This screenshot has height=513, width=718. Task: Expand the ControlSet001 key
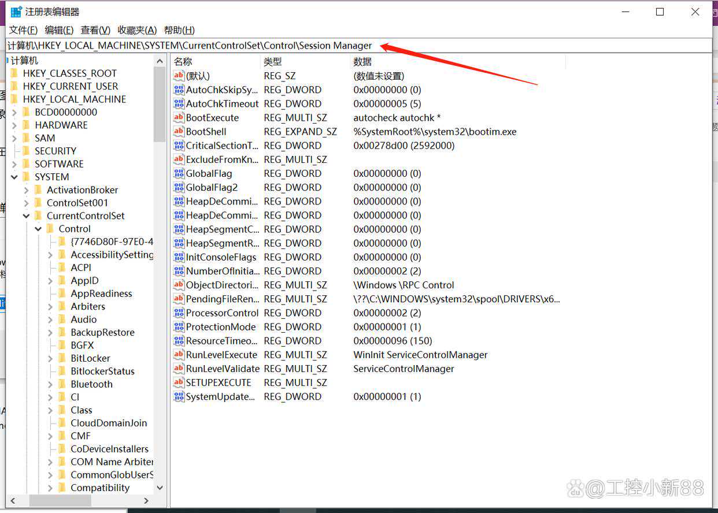point(26,203)
